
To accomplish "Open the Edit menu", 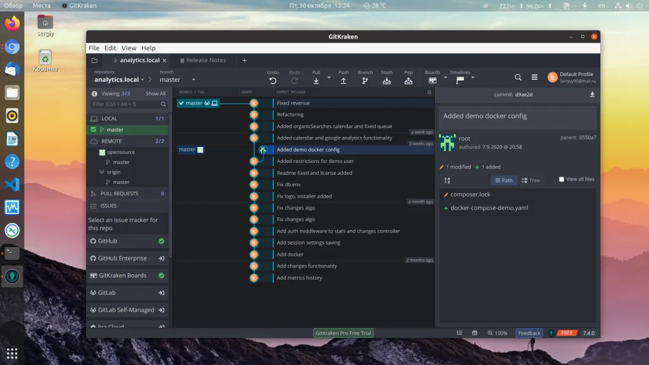I will click(x=110, y=48).
